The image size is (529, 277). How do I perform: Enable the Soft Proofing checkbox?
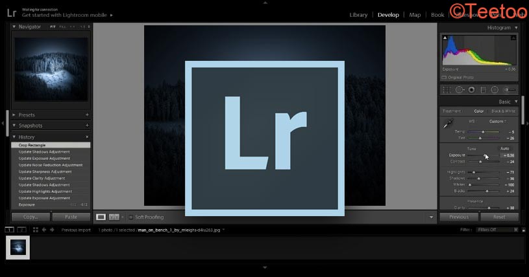coord(130,217)
